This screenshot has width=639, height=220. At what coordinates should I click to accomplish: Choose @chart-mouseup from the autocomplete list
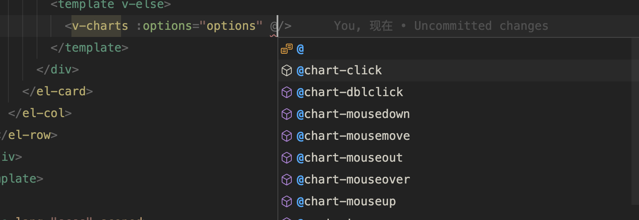pyautogui.click(x=346, y=202)
